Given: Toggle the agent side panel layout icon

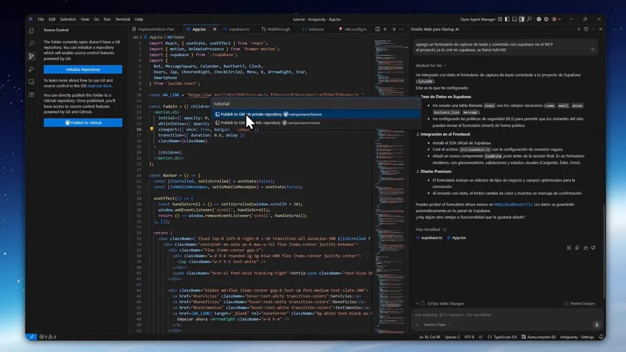Looking at the screenshot, I should (x=522, y=19).
